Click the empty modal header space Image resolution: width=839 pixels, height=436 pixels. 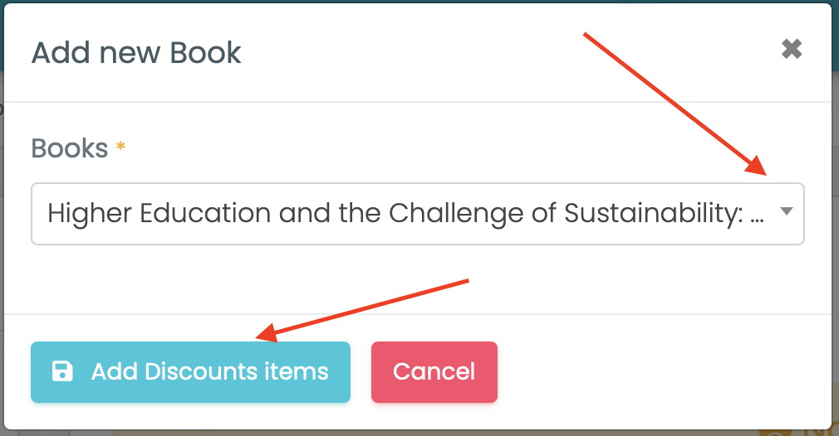[498, 53]
